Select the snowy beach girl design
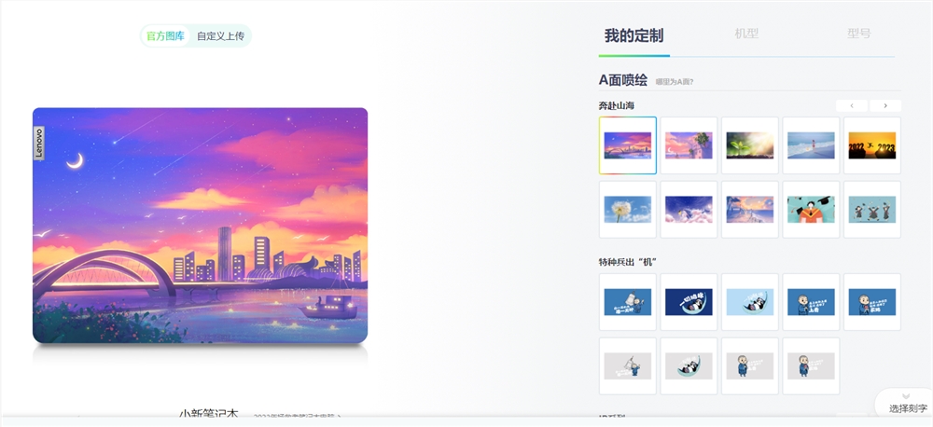 (811, 145)
